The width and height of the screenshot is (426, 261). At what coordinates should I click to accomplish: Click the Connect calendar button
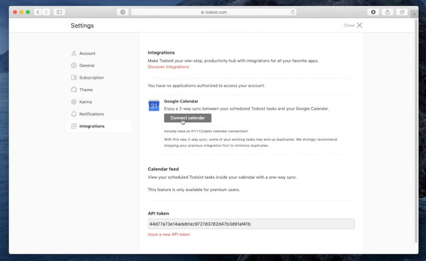click(x=187, y=118)
